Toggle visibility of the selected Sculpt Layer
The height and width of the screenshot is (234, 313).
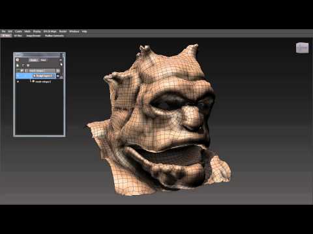tap(18, 75)
